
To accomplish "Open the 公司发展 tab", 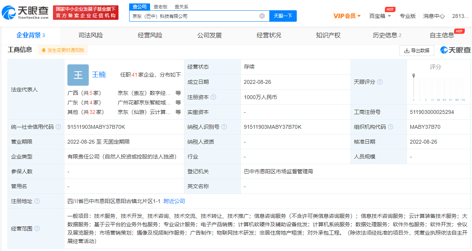I will [x=210, y=35].
